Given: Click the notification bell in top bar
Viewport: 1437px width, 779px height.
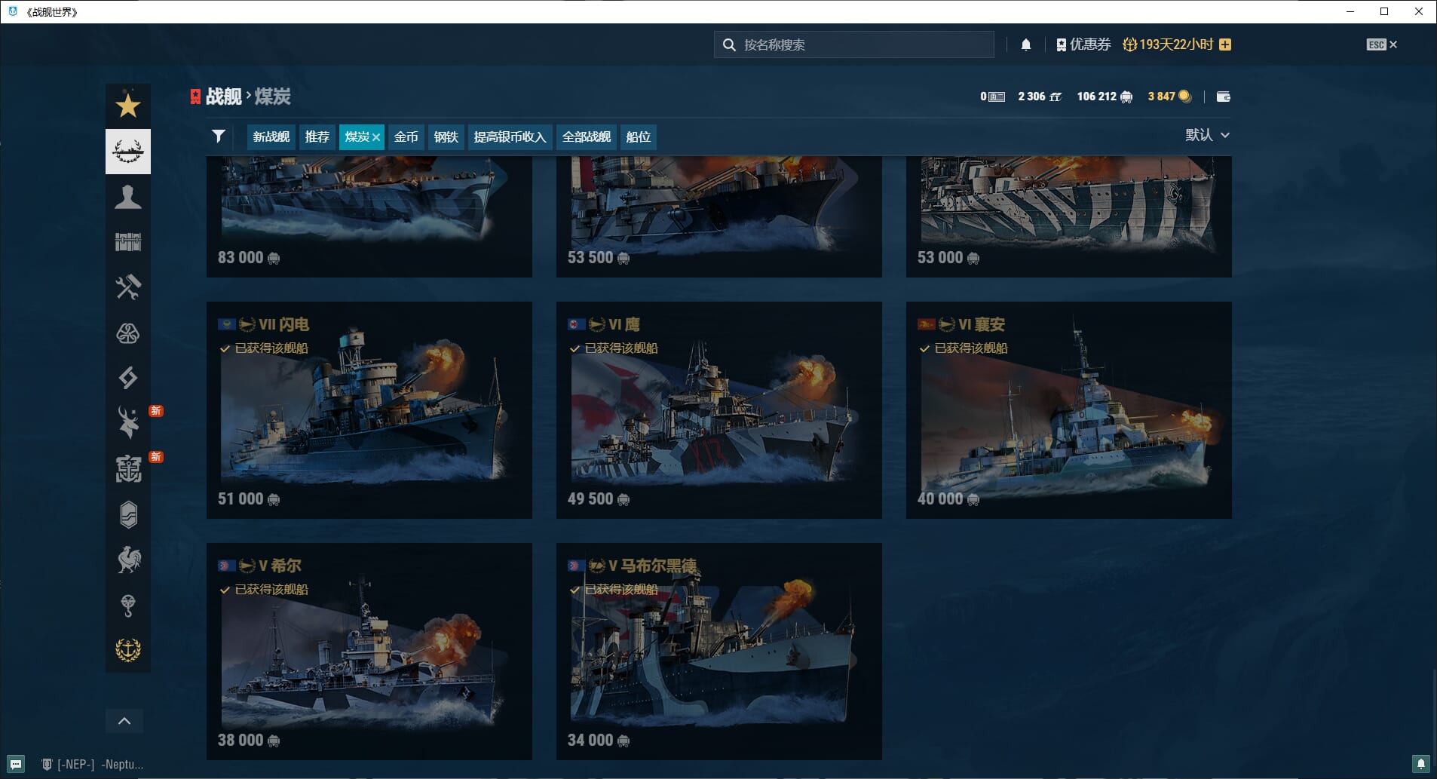Looking at the screenshot, I should (1025, 45).
